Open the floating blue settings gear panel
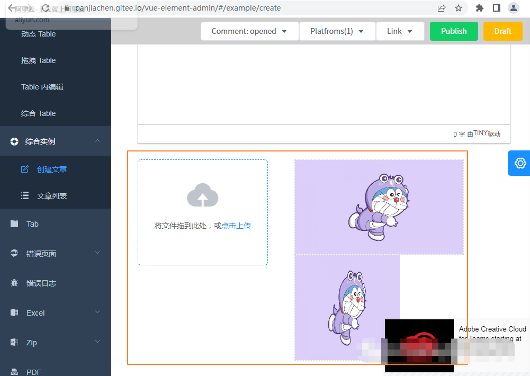 [x=519, y=163]
